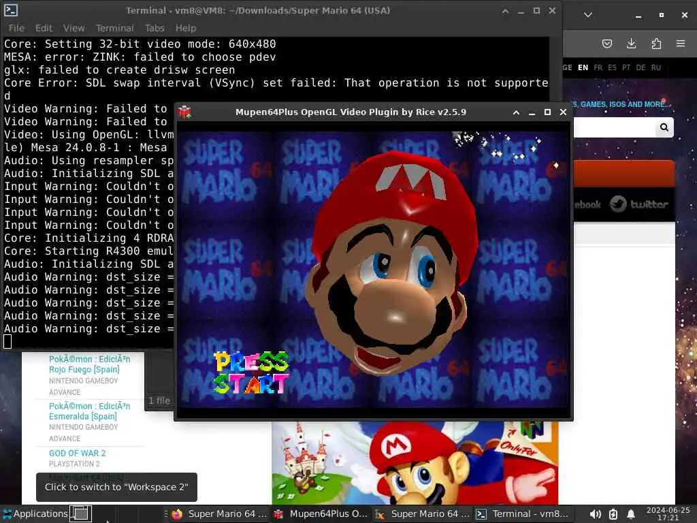697x523 pixels.
Task: Open GOD OF WAR 2 link
Action: click(78, 453)
